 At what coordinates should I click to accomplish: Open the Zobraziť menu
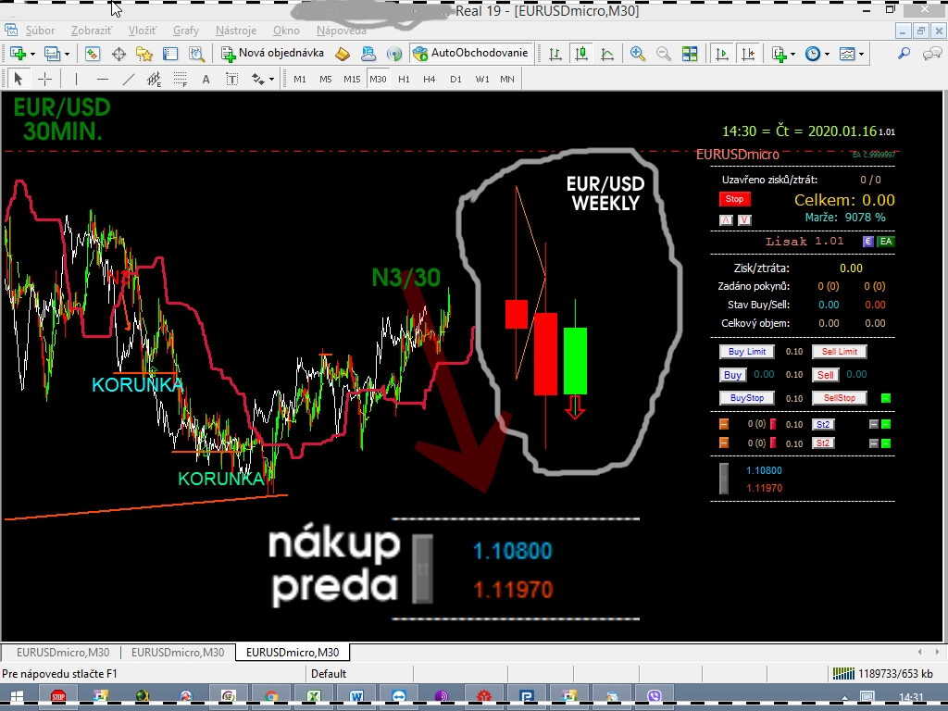(92, 31)
